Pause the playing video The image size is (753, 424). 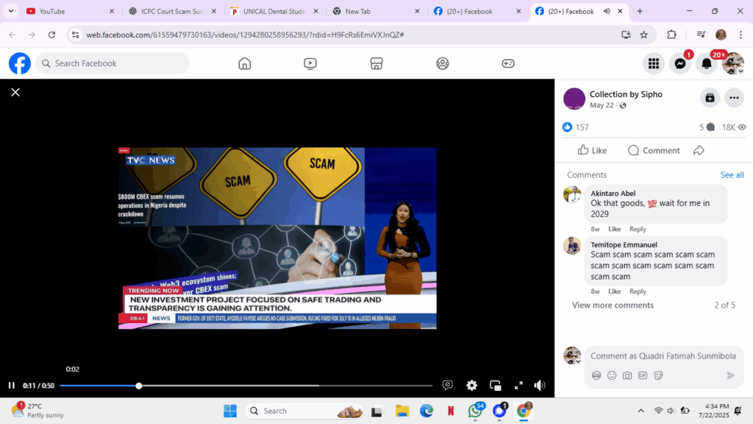point(12,386)
